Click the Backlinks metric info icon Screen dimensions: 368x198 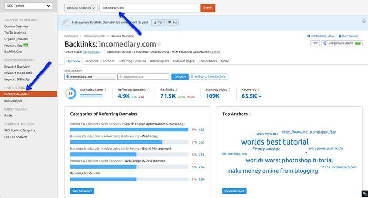click(177, 90)
